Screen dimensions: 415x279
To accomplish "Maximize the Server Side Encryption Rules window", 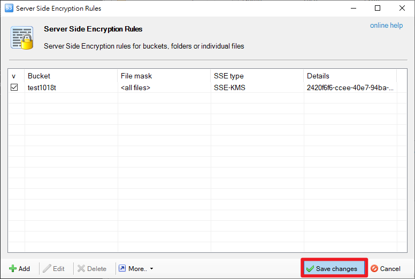I will click(378, 8).
